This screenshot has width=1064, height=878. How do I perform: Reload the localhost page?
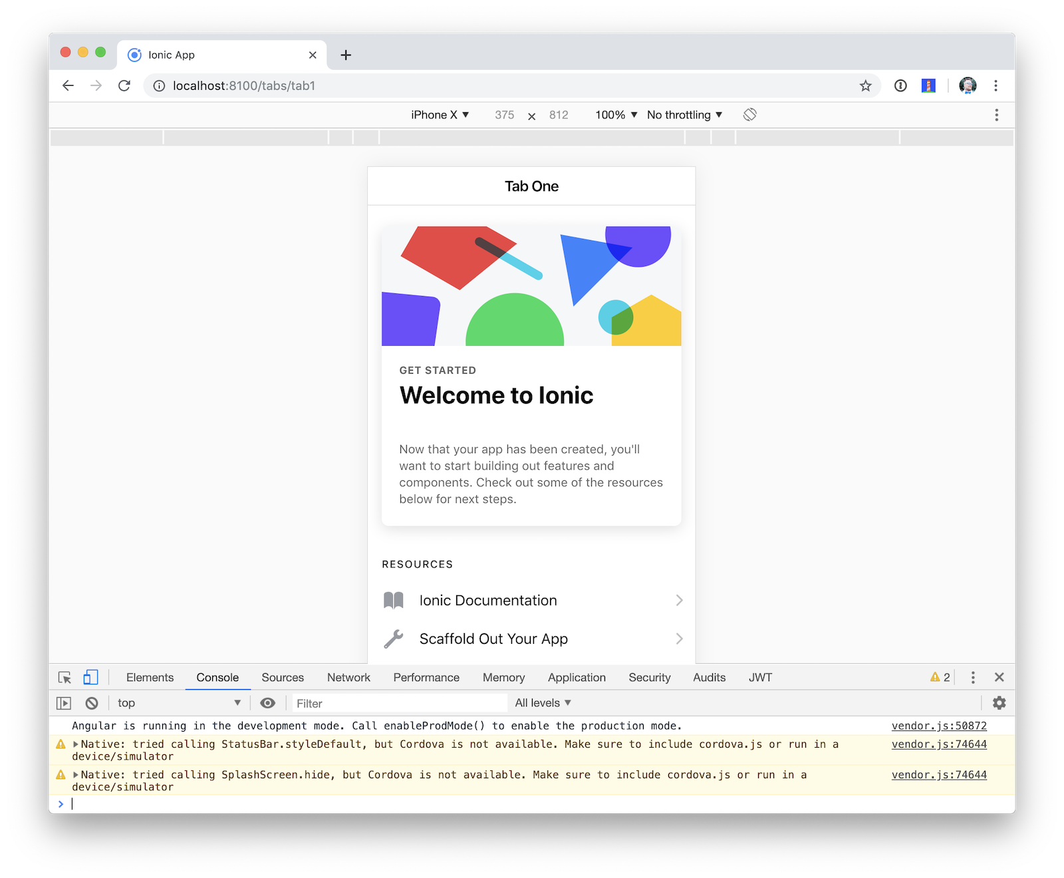[124, 86]
